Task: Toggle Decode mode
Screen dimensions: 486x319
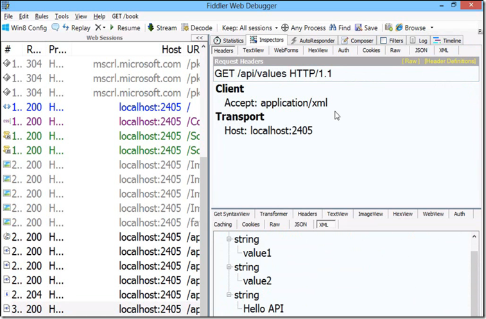Action: (197, 28)
